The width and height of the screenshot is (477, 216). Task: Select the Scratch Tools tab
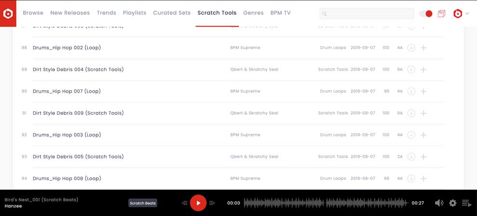tap(217, 13)
